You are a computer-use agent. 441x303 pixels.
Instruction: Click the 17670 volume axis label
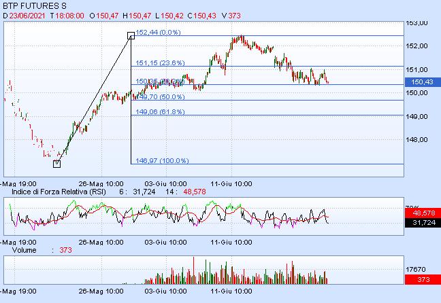tap(416, 269)
